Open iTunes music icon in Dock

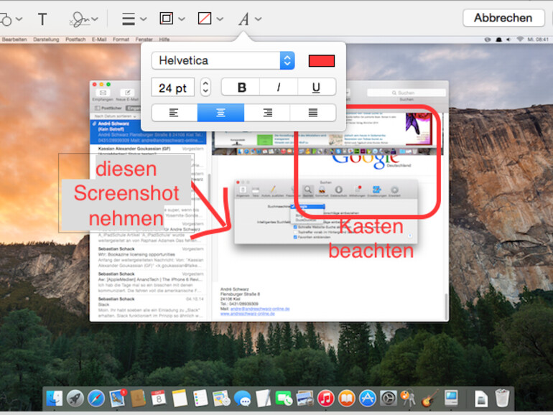pos(326,398)
